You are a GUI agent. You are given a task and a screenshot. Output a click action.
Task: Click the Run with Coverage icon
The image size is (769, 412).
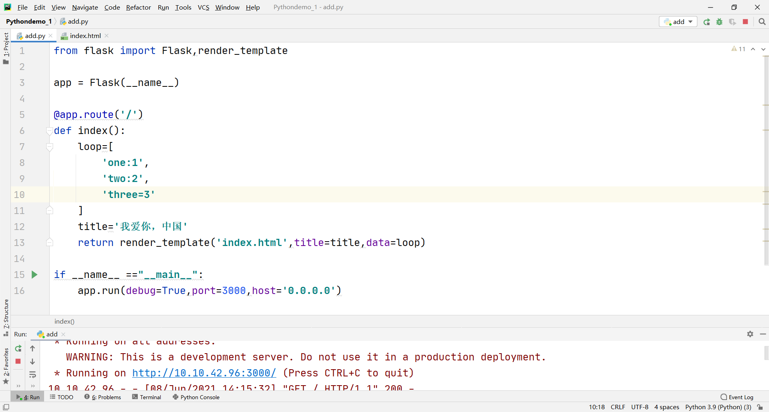732,22
